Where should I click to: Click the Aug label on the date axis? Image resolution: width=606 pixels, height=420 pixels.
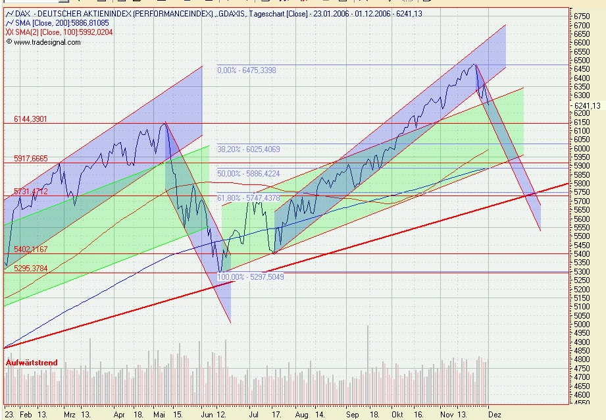pyautogui.click(x=302, y=415)
